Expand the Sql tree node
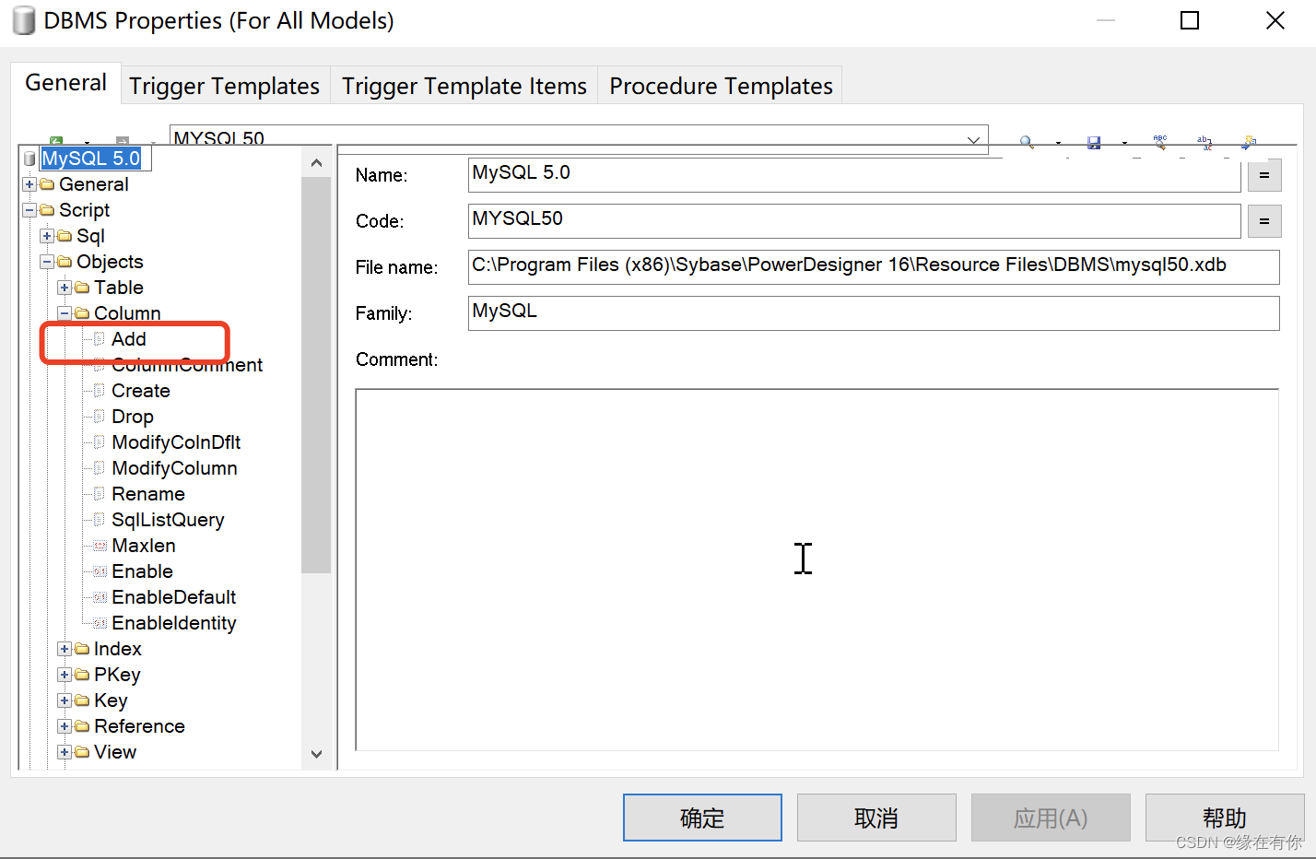 pos(47,236)
